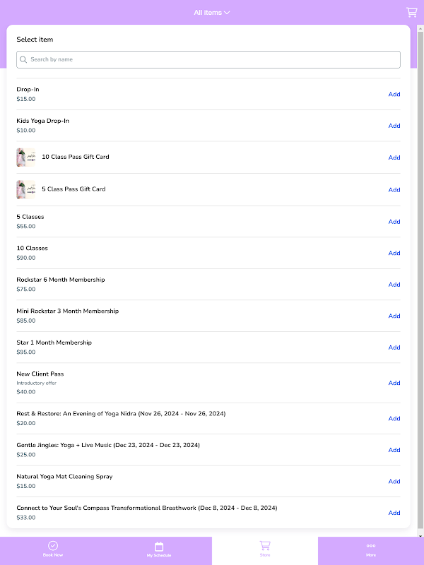Add Rockstar 6 Month Membership
The image size is (424, 565).
pyautogui.click(x=394, y=285)
